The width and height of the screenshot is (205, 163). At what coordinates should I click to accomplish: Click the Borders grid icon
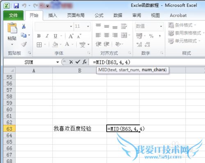[x=39, y=45]
